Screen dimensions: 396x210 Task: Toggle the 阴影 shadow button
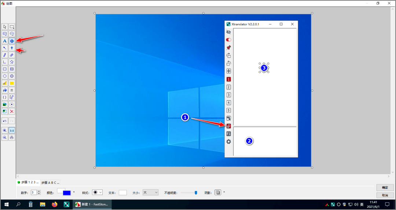[218, 192]
